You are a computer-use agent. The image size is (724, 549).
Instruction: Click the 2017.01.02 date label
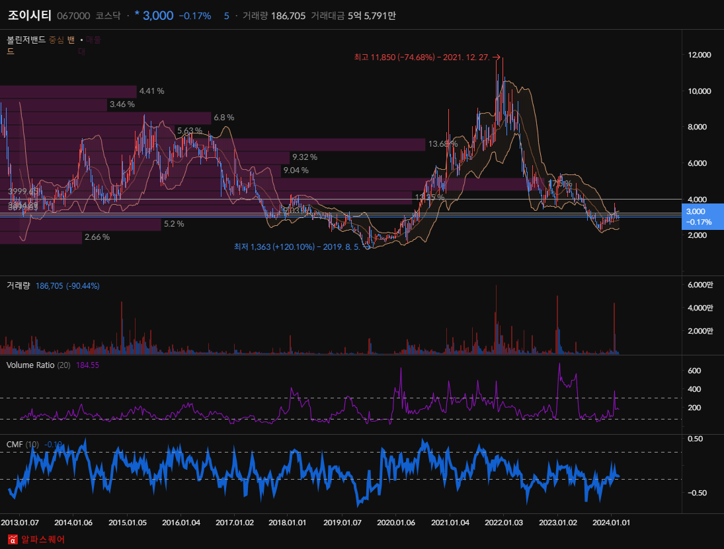tap(235, 523)
